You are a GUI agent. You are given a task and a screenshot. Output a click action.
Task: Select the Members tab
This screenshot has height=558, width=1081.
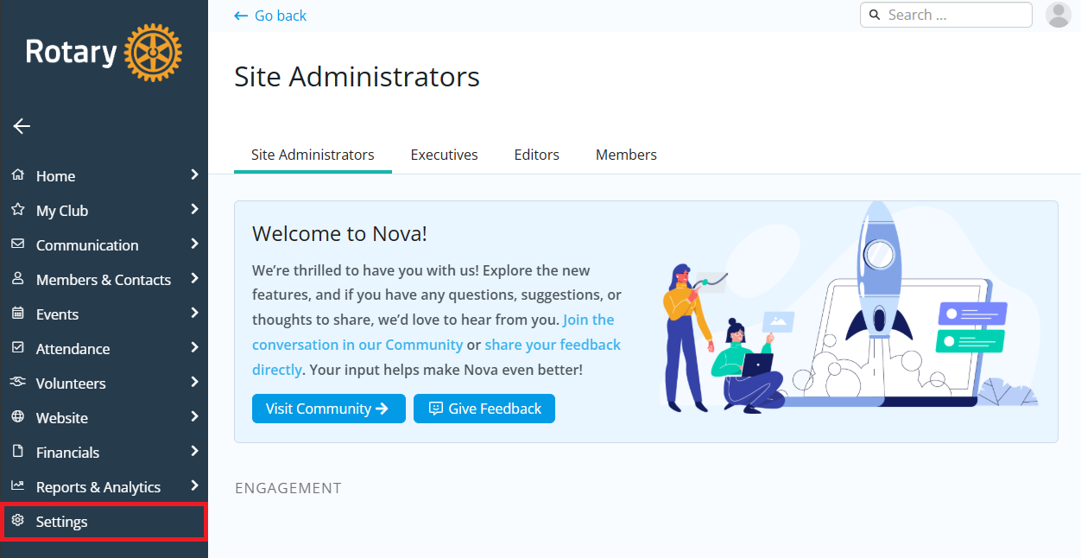pos(626,155)
